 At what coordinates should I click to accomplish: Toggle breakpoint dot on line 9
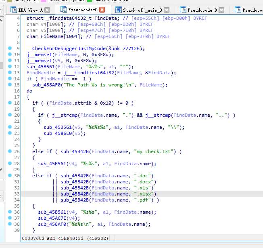pos(10,48)
